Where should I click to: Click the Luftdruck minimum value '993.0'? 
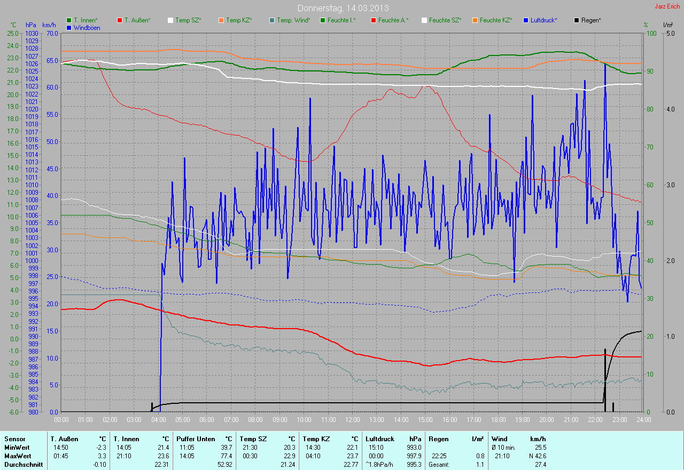click(414, 448)
